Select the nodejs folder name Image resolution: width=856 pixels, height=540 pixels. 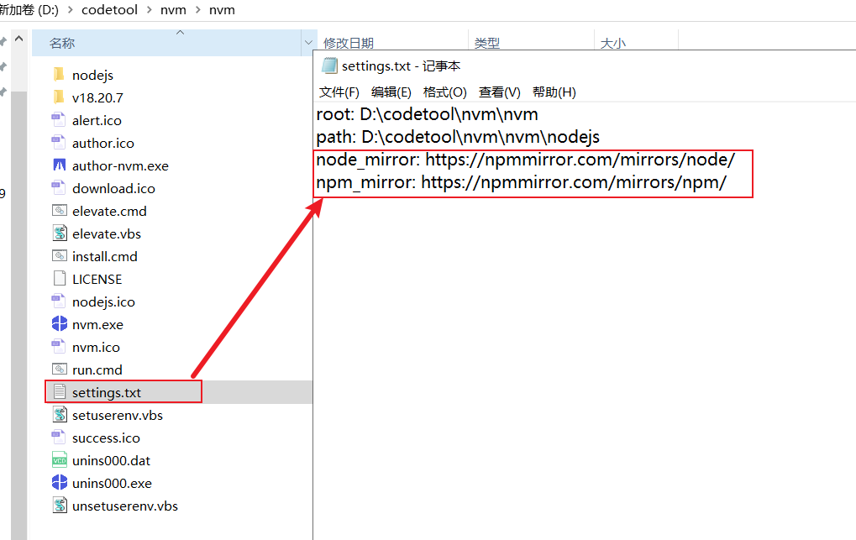tap(92, 76)
